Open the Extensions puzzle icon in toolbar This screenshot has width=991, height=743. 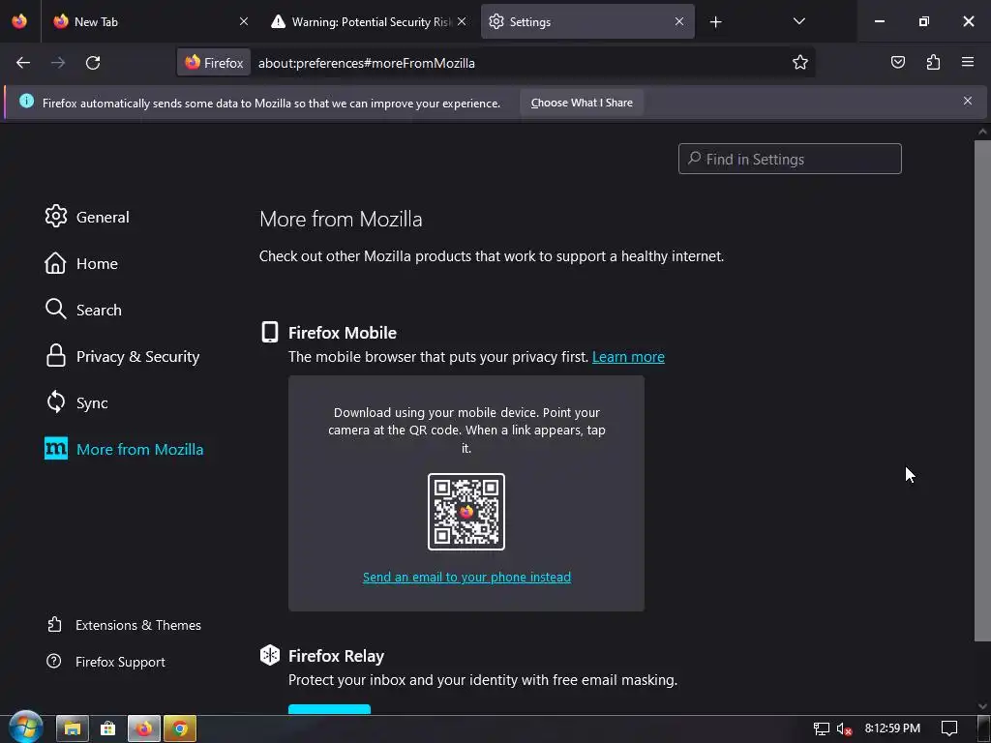[933, 62]
